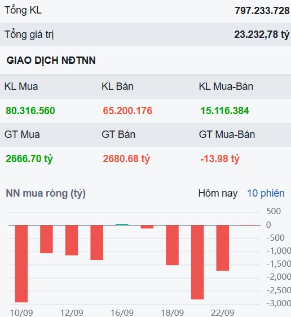
Task: Click the GT Bán header
Action: 118,134
